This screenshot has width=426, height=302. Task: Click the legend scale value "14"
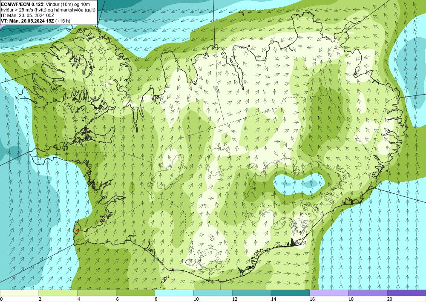point(273,299)
